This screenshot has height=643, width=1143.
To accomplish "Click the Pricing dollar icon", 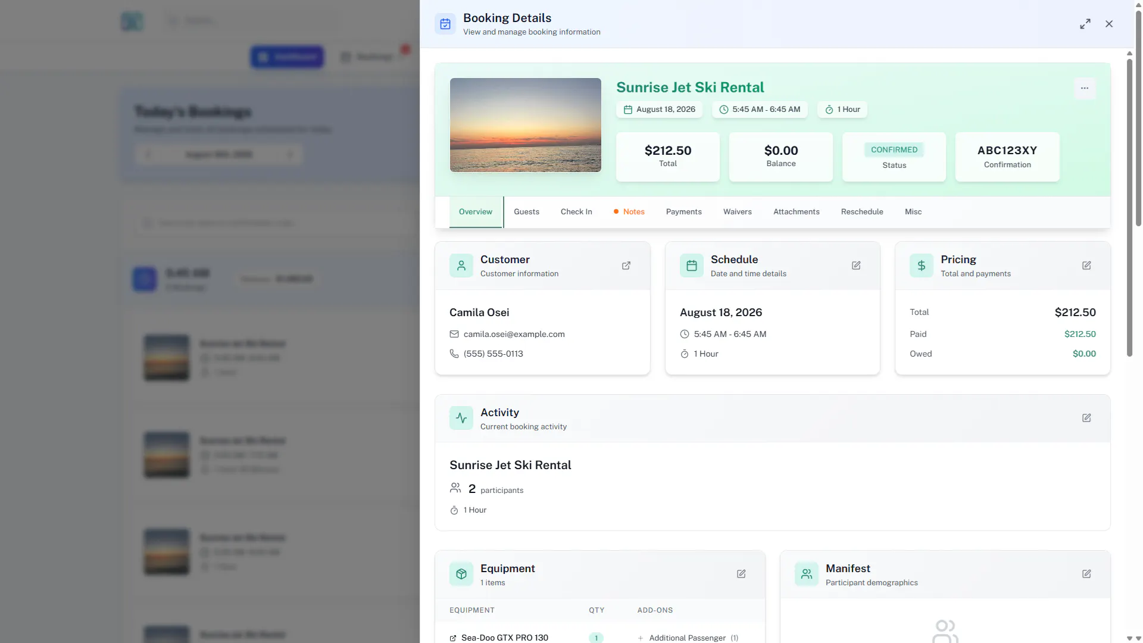I will pos(922,266).
